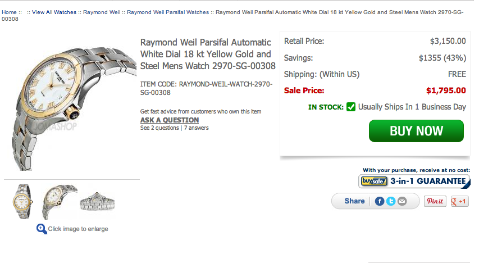Viewport: 479px width, 263px height.
Task: Click 'Click image to enlarge' text
Action: 78,229
